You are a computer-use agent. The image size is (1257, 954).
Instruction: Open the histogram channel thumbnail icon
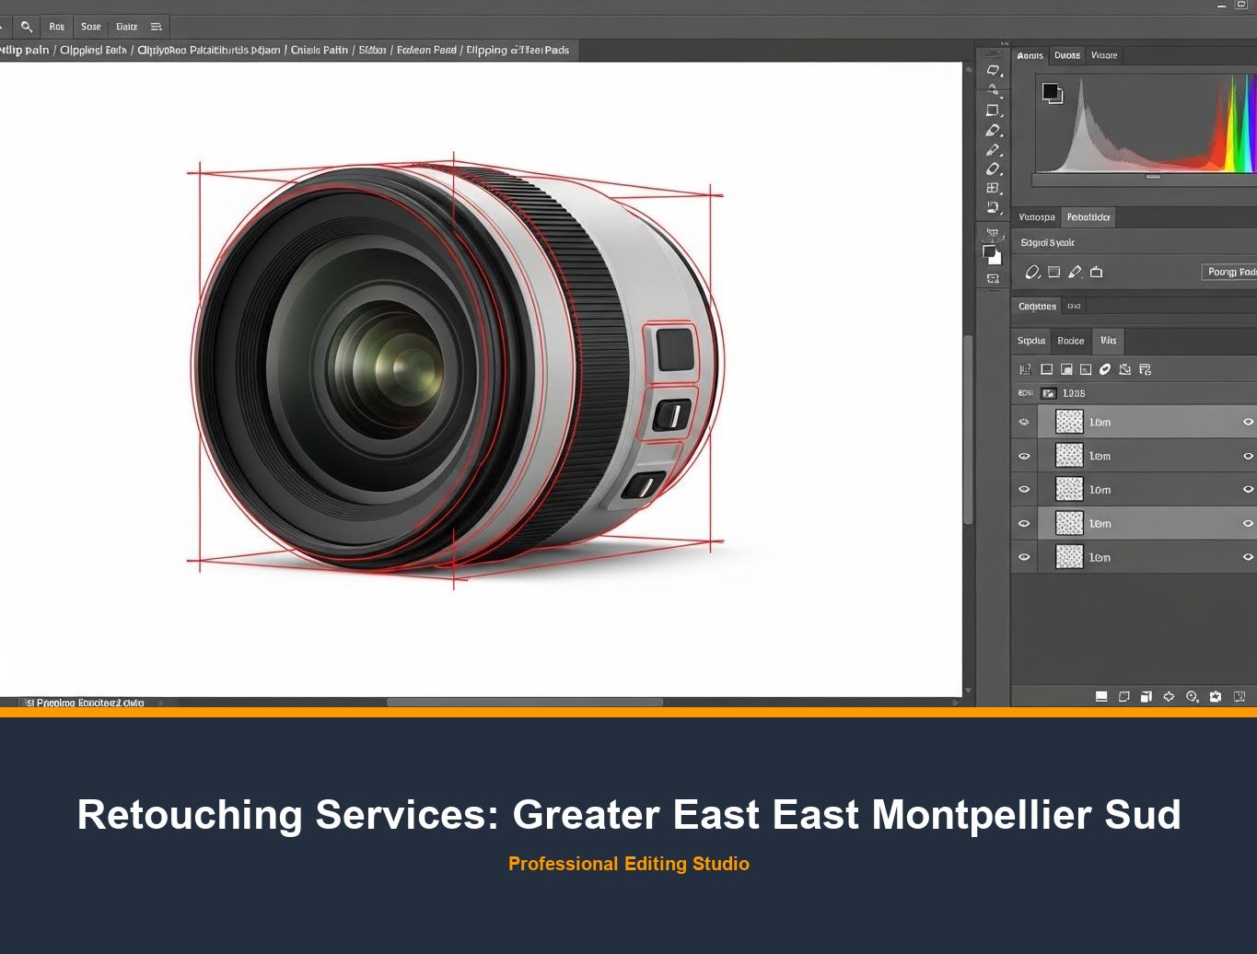click(x=1053, y=93)
